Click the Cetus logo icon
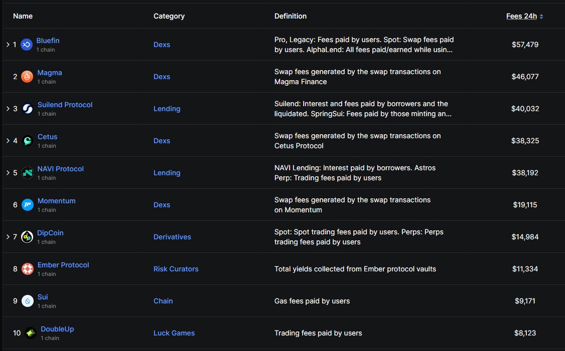This screenshot has width=565, height=351. coord(28,141)
